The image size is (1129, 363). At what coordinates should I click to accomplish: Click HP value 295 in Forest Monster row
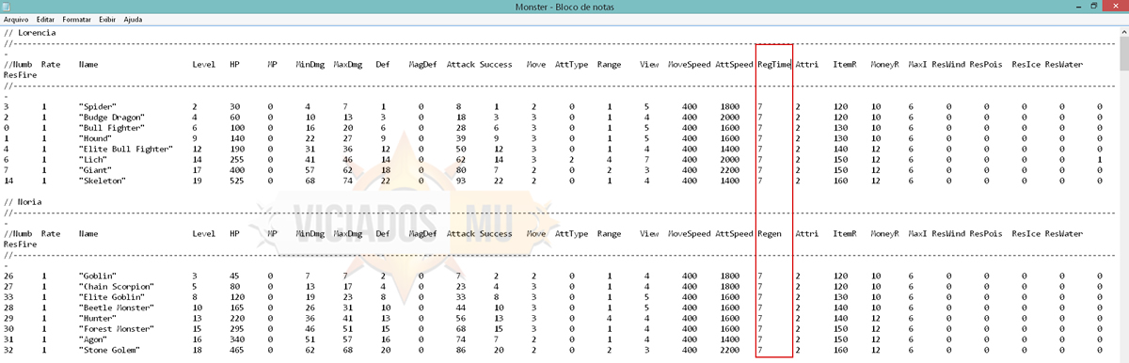[237, 328]
